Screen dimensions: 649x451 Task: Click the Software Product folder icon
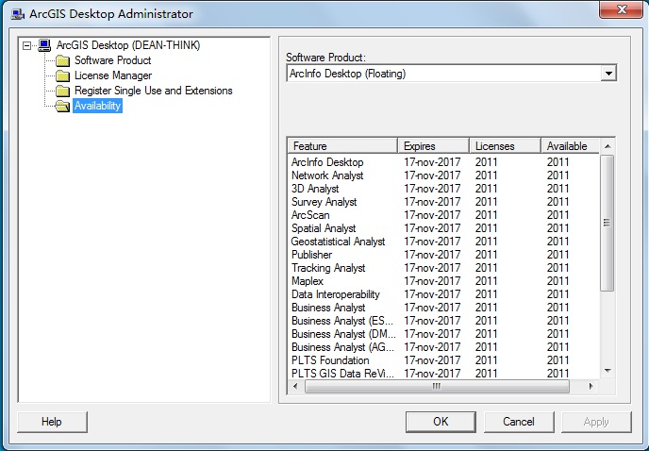(62, 61)
